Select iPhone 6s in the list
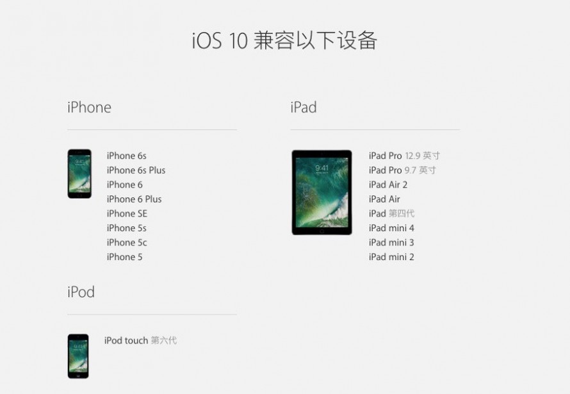Viewport: 570px width, 394px height. (x=127, y=156)
